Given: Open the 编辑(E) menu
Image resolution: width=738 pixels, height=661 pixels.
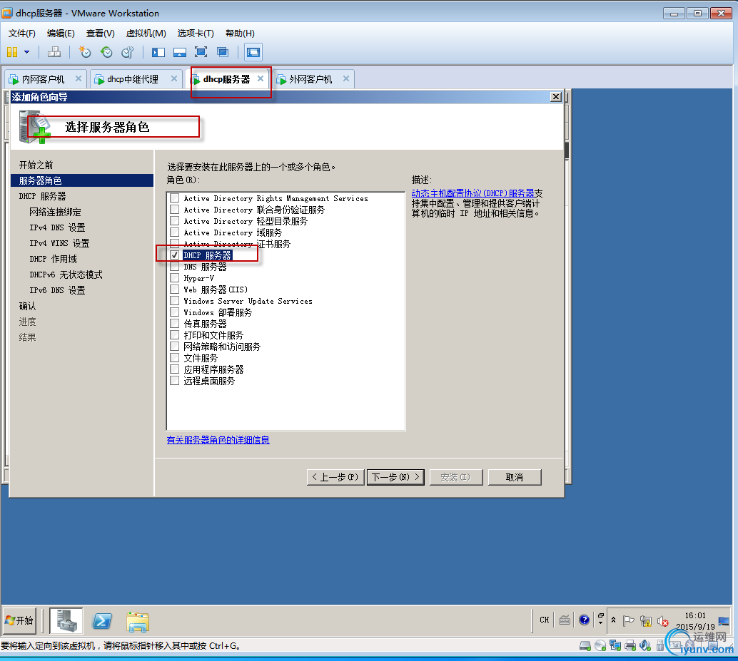Looking at the screenshot, I should [x=61, y=34].
